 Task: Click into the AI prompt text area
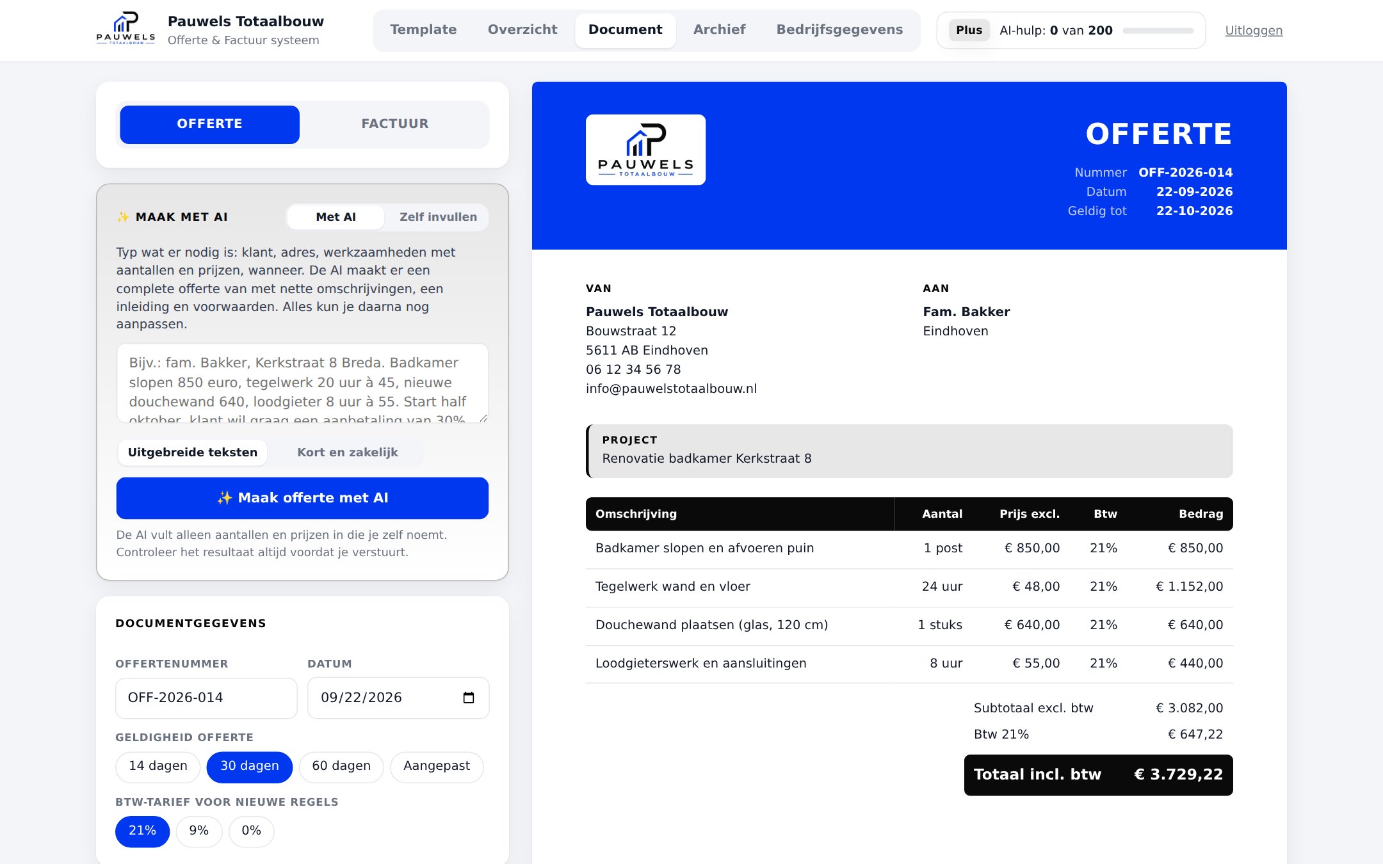click(302, 383)
